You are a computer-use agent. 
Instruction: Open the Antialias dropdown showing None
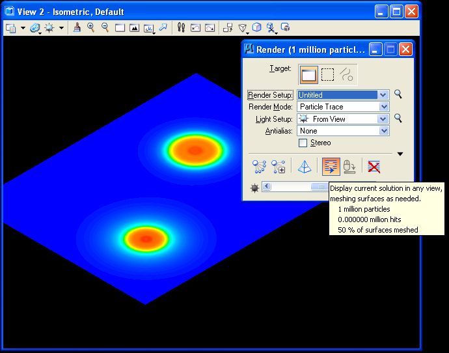343,131
